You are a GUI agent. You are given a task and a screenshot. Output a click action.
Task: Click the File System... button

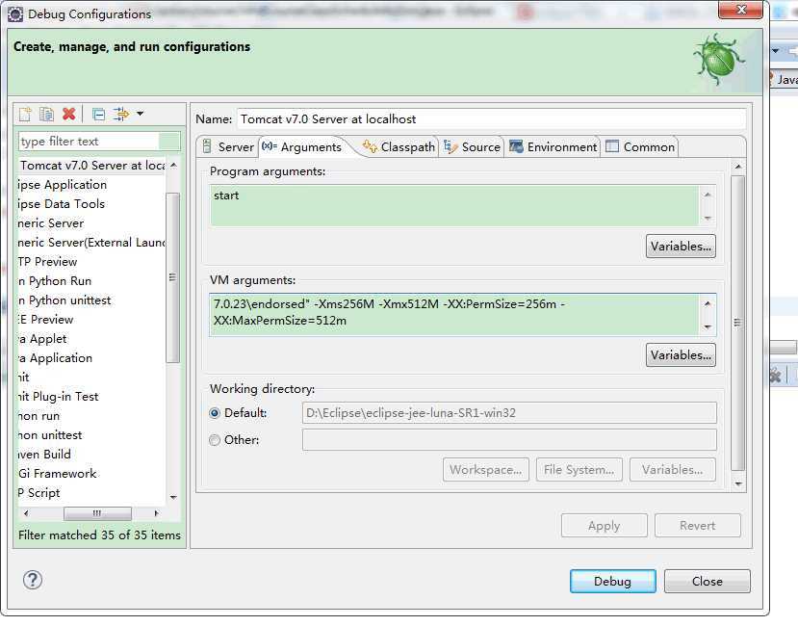579,470
